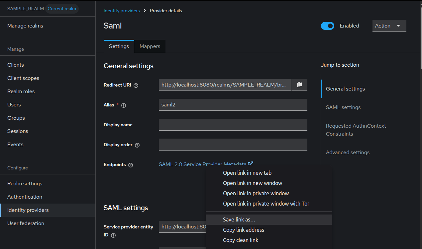
Task: Click into the Display name field
Action: point(233,125)
